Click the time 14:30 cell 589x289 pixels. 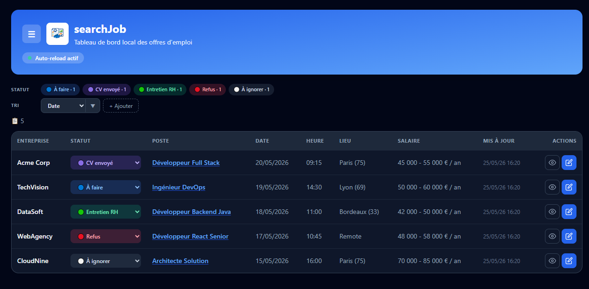click(x=314, y=187)
